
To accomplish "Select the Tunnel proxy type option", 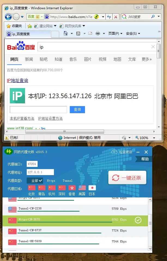I will (68, 181).
